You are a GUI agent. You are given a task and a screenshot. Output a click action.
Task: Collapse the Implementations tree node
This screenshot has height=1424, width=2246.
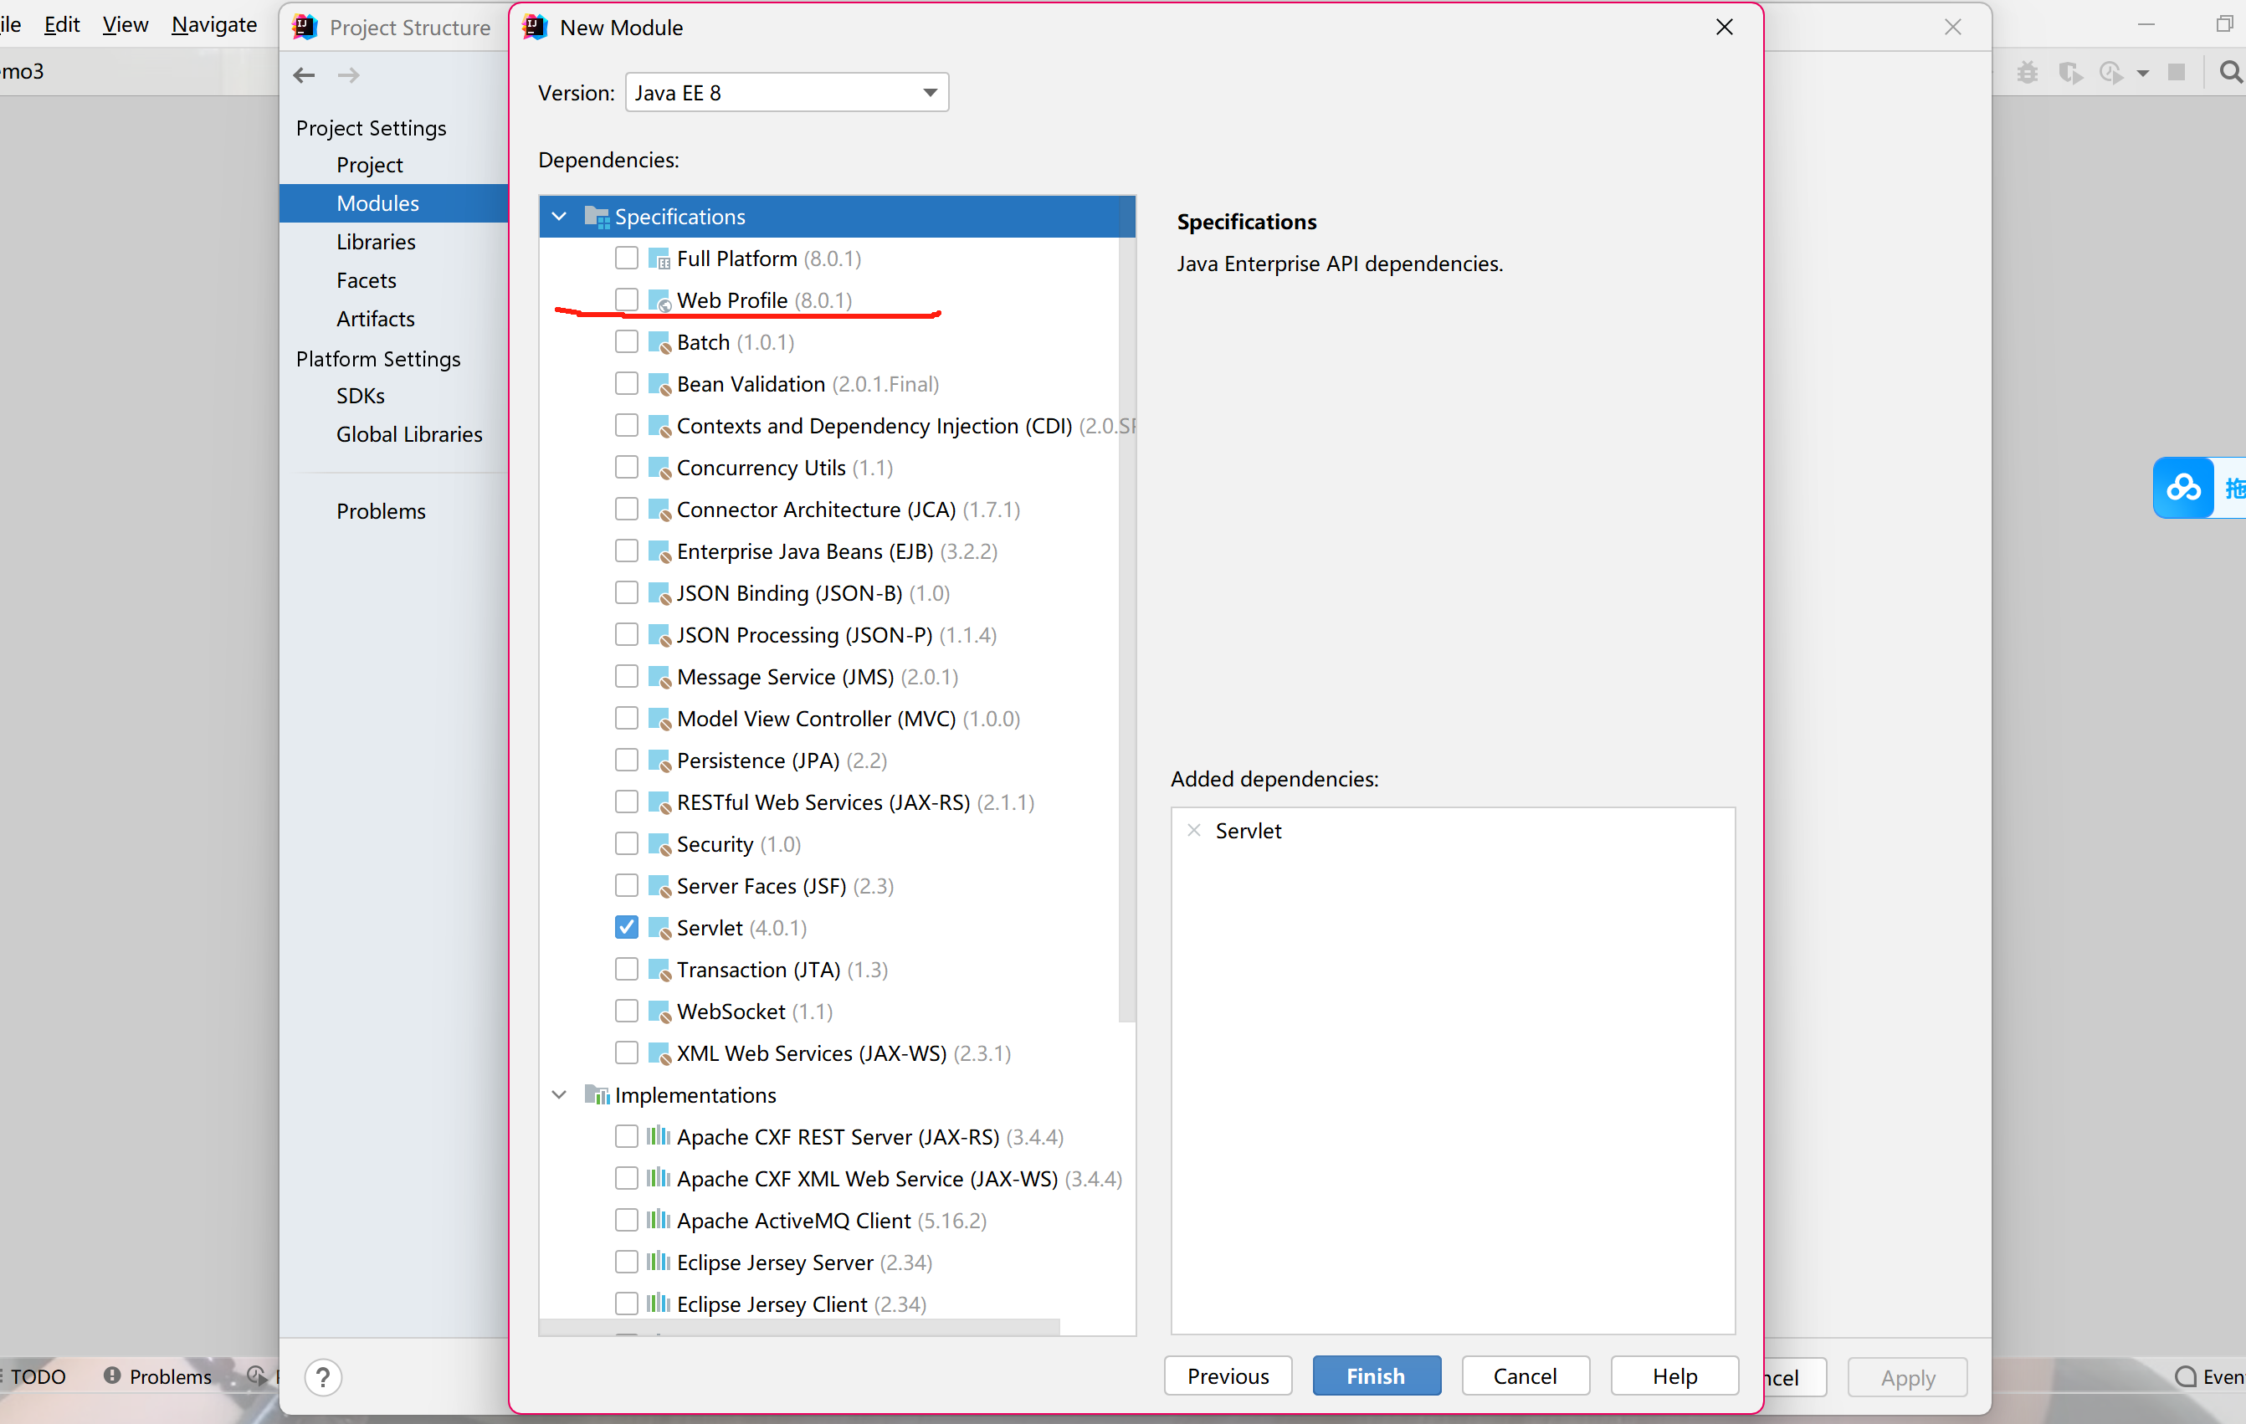pos(560,1095)
